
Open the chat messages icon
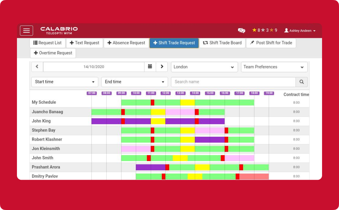pos(241,31)
